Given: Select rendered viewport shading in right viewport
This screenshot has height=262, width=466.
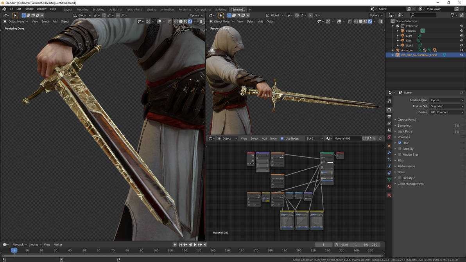Looking at the screenshot, I should click(x=370, y=22).
